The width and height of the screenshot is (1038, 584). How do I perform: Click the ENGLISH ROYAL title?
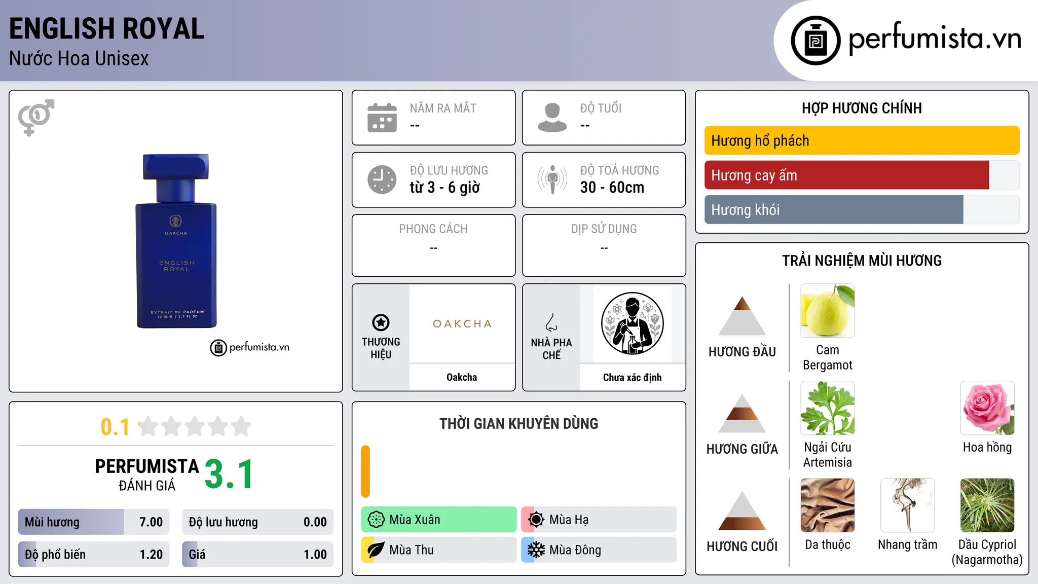coord(106,28)
